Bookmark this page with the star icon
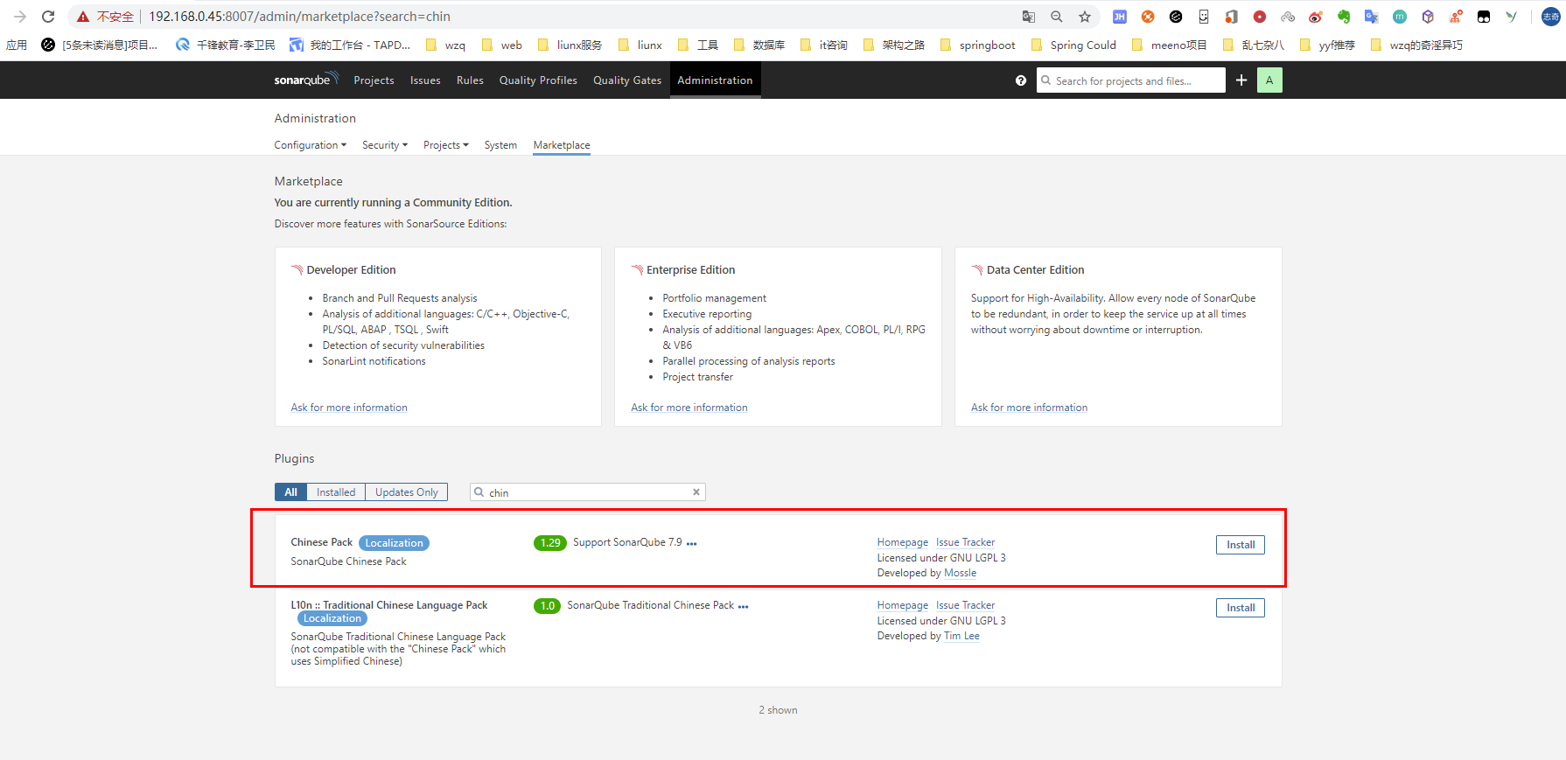 [x=1085, y=17]
